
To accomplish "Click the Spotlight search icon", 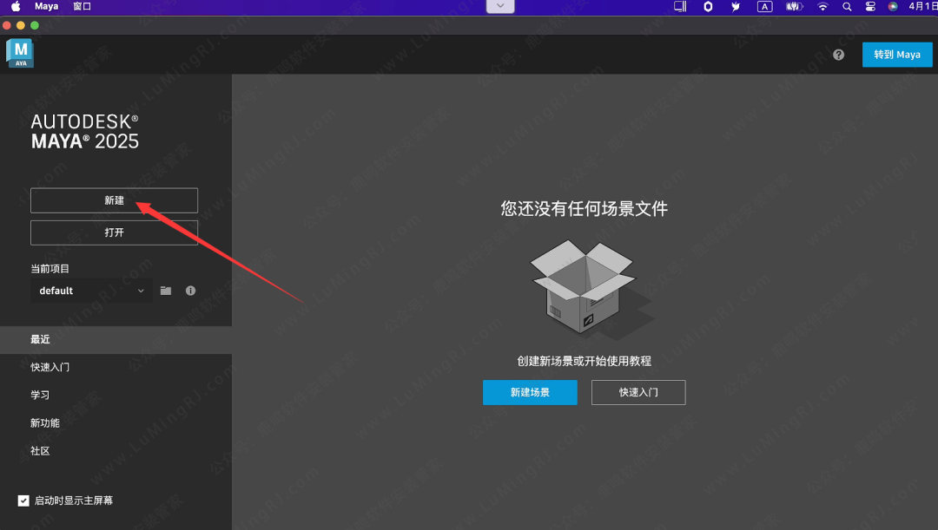I will [x=846, y=6].
